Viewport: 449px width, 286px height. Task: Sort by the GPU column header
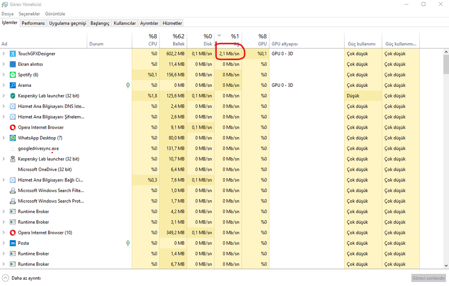coord(255,40)
